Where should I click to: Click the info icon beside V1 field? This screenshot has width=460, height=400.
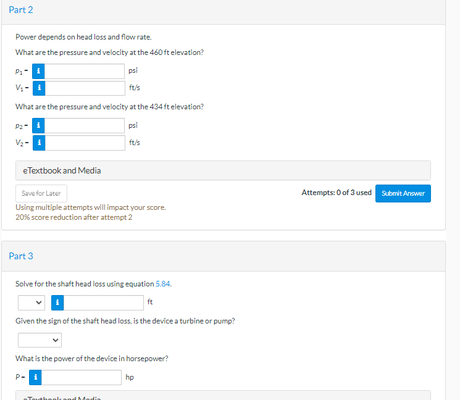tap(39, 88)
